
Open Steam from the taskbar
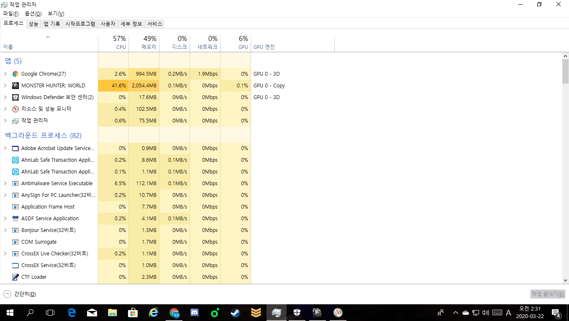pos(236,313)
